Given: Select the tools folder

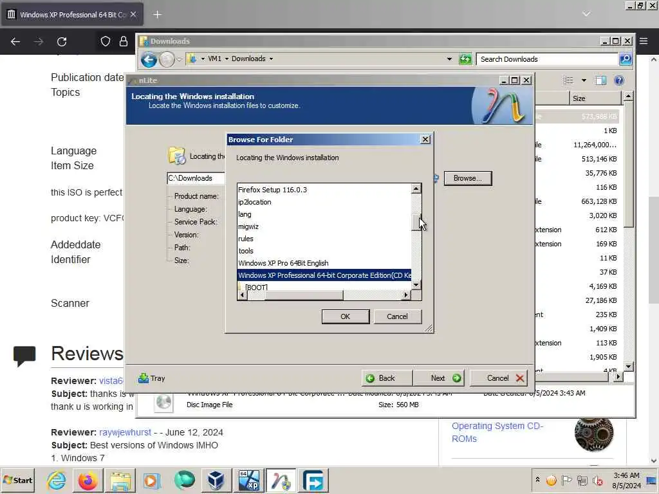Looking at the screenshot, I should (x=246, y=250).
